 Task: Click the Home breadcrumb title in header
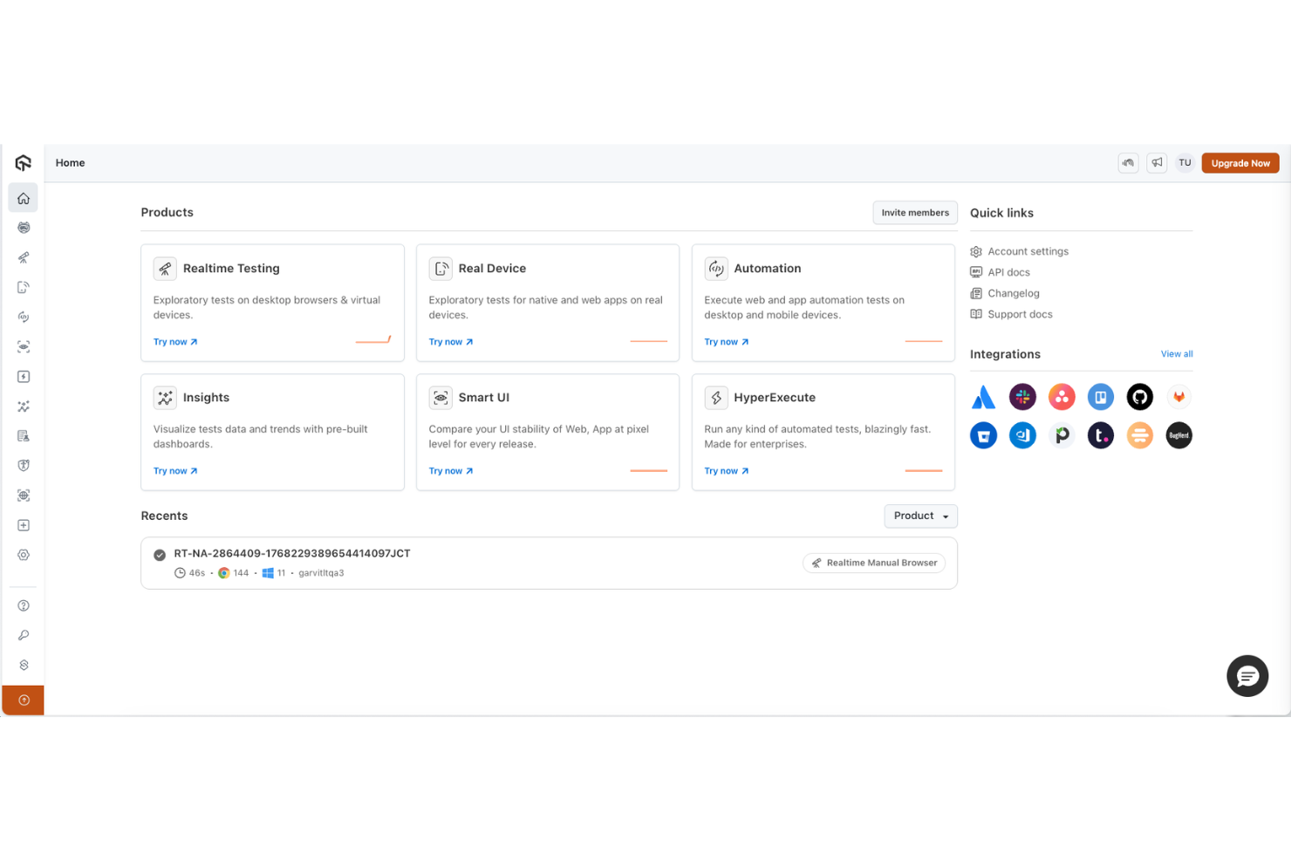pos(71,163)
